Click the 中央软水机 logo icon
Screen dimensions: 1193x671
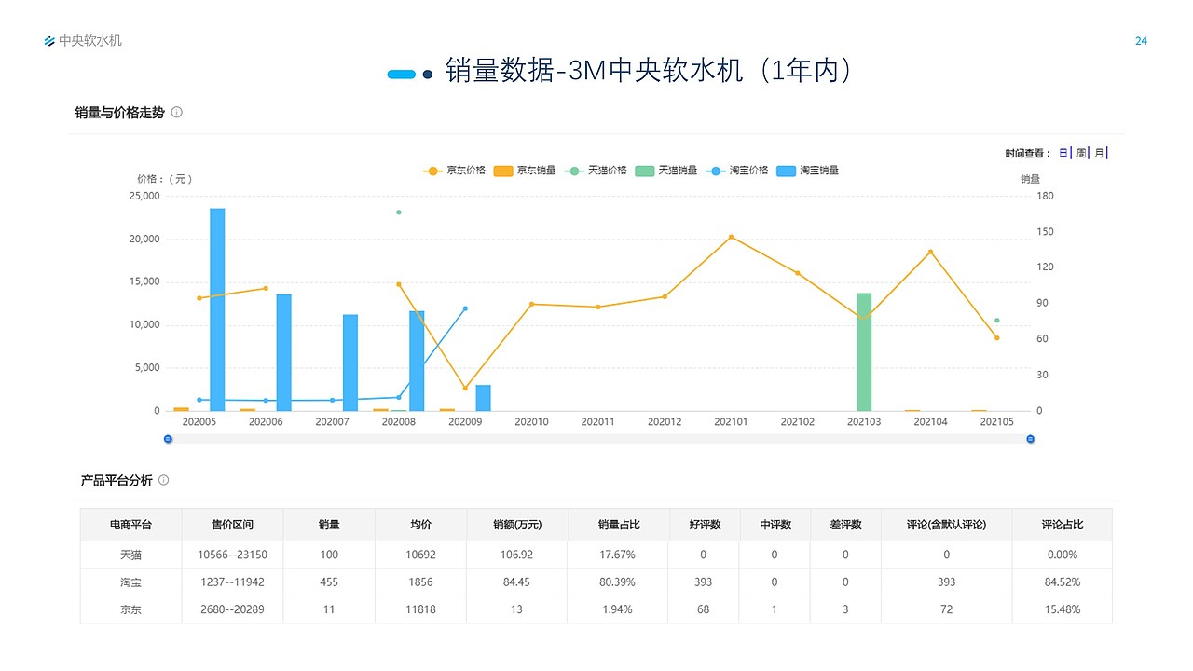tap(50, 41)
